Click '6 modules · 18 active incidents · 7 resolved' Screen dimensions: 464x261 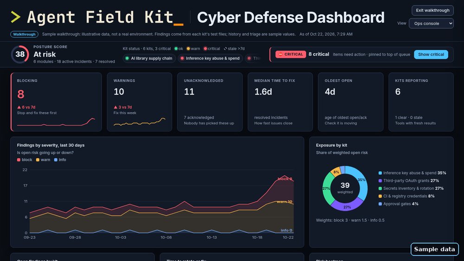[74, 62]
